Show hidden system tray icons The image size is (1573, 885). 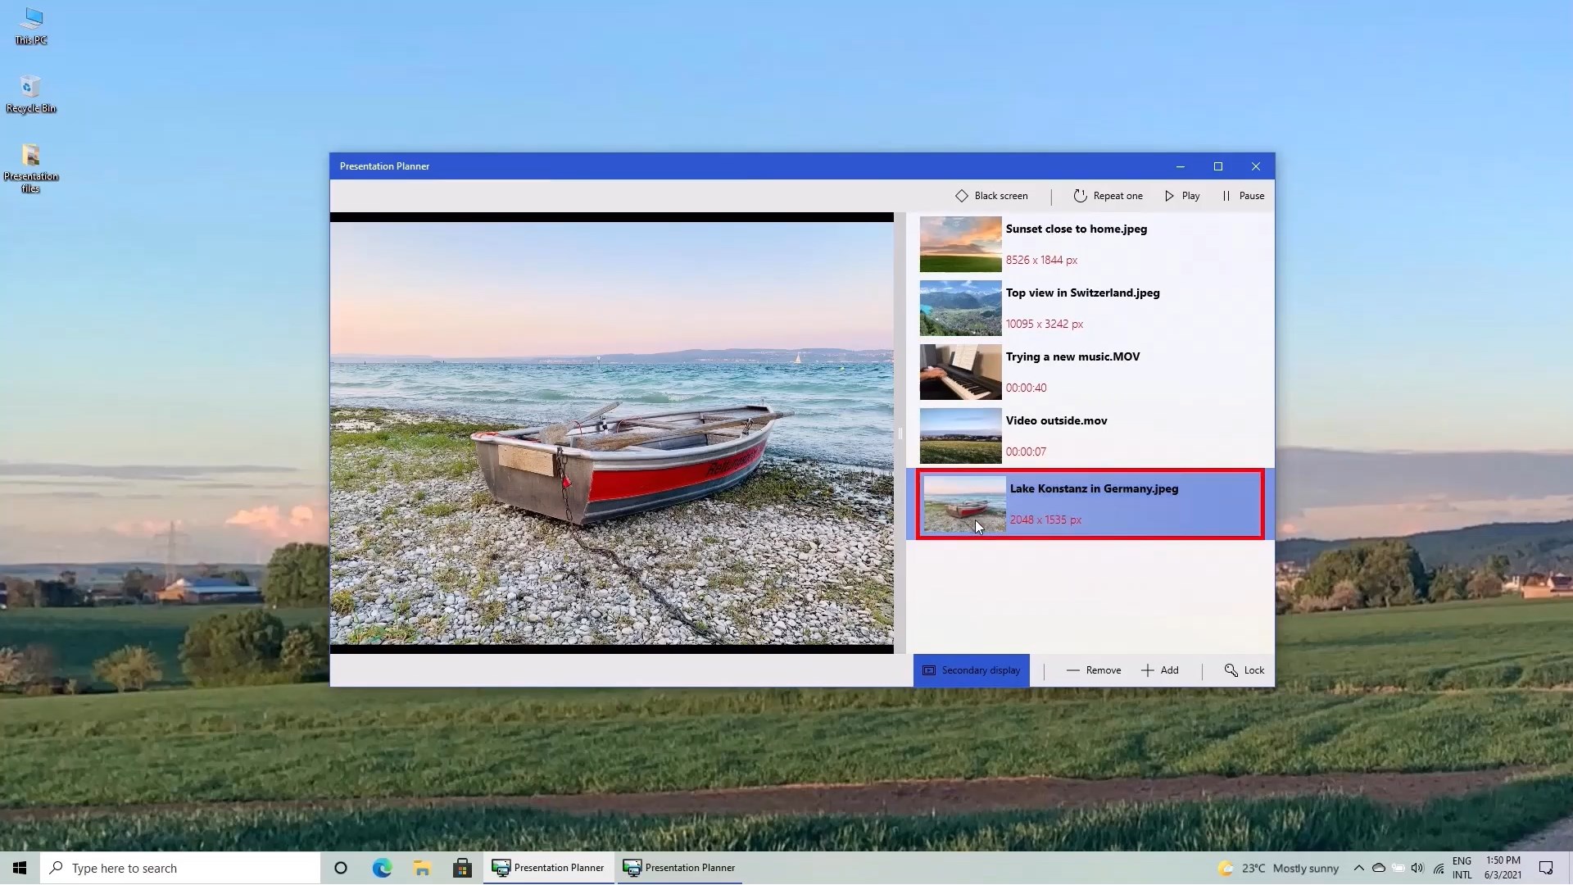(1358, 868)
